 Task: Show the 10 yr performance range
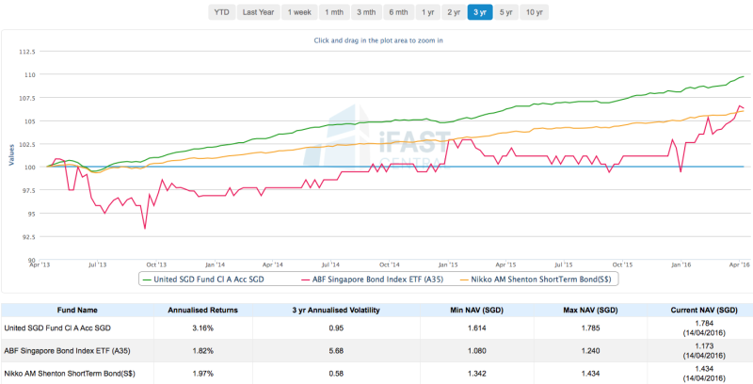[534, 12]
